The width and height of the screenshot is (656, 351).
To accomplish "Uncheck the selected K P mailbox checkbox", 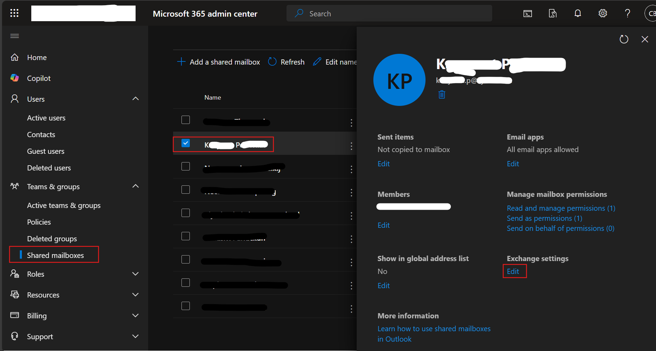I will point(186,143).
